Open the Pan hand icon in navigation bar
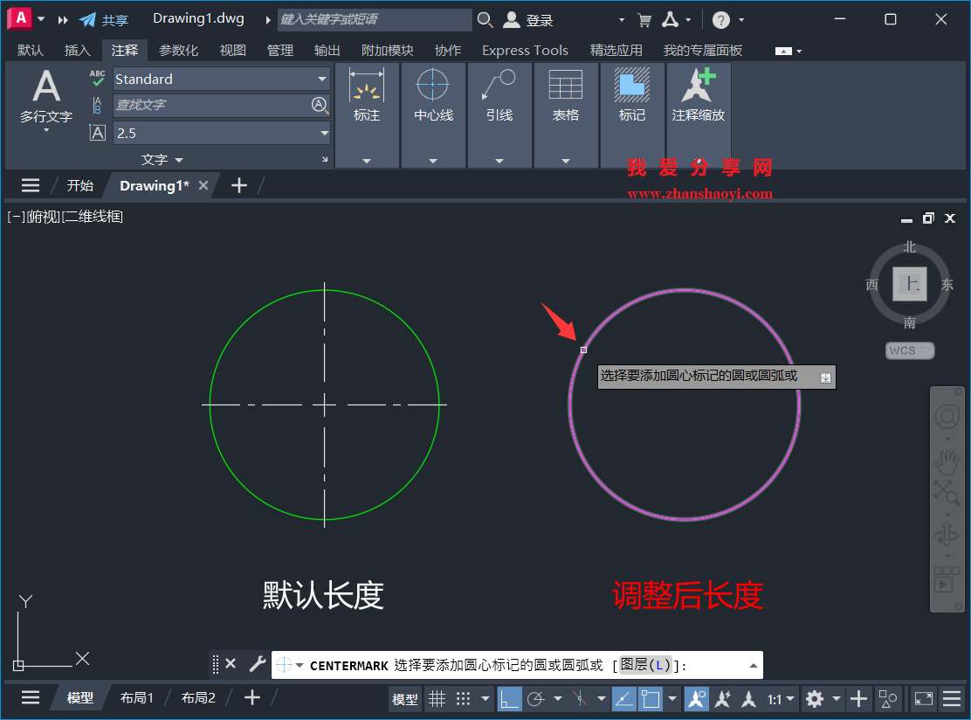The width and height of the screenshot is (971, 720). pos(947,461)
